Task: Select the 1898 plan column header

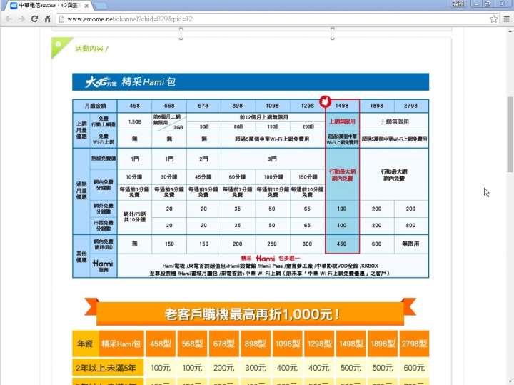Action: [x=377, y=106]
